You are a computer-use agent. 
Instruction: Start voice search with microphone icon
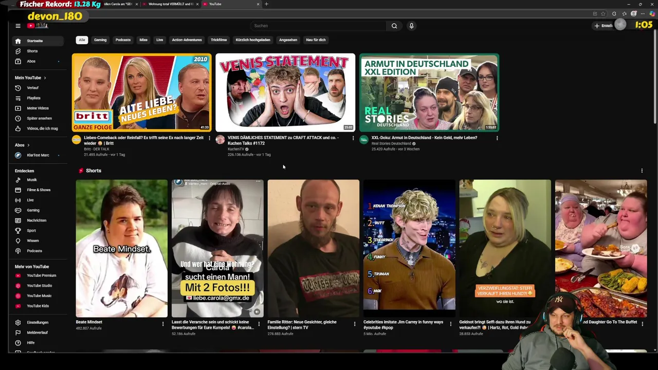pyautogui.click(x=411, y=26)
